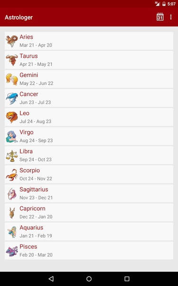Tap the Android home circle button
Image resolution: width=178 pixels, height=286 pixels.
point(89,278)
